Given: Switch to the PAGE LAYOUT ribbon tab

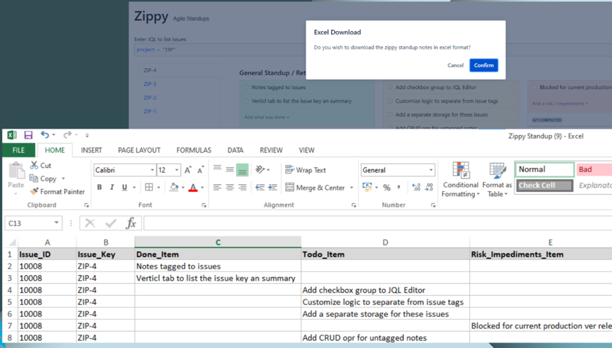Looking at the screenshot, I should (139, 150).
